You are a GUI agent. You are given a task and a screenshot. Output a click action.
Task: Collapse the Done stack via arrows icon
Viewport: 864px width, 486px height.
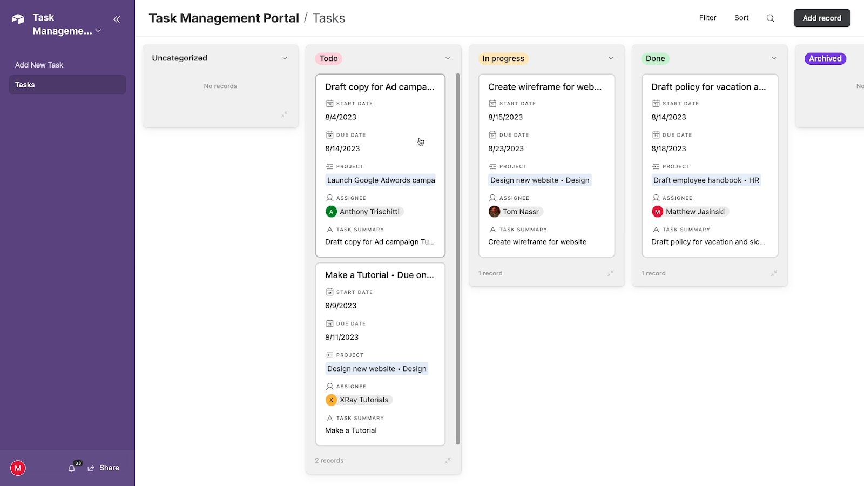tap(774, 273)
